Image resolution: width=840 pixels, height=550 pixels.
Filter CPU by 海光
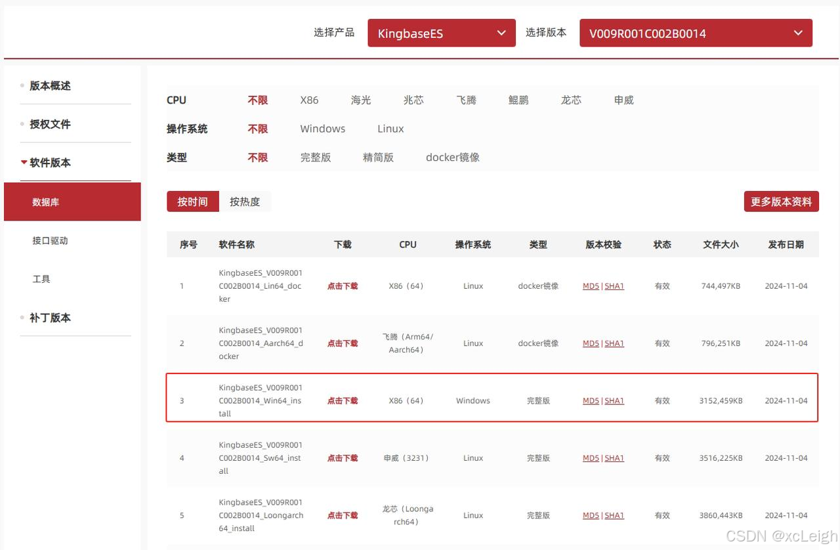click(x=361, y=100)
